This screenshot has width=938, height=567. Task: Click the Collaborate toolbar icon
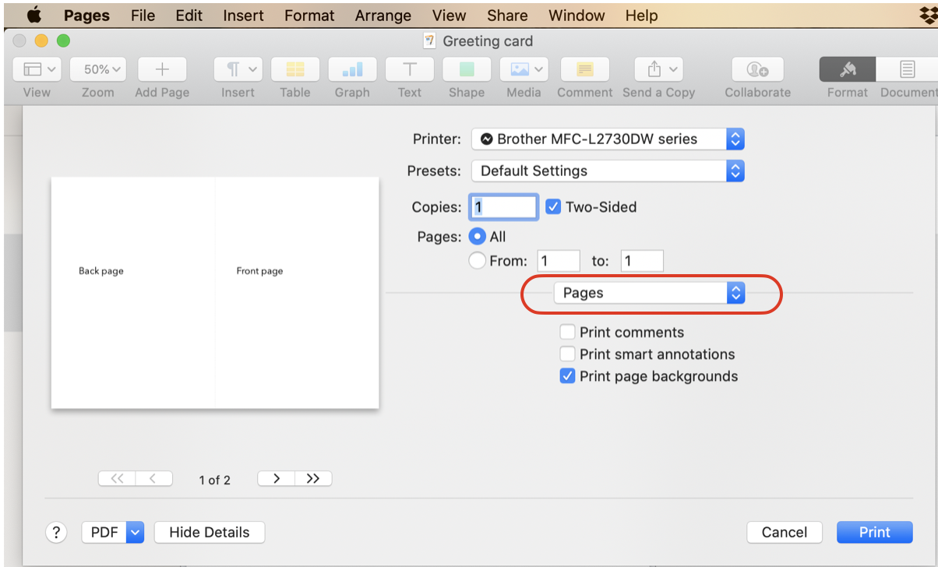tap(757, 69)
